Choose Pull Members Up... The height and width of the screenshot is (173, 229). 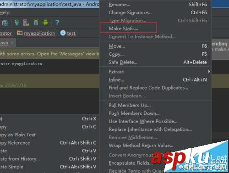pos(156,105)
